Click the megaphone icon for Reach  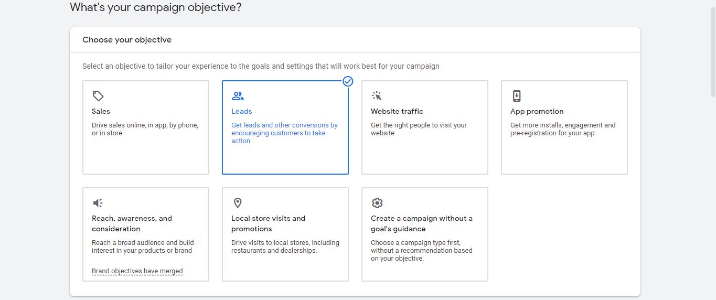(x=98, y=203)
